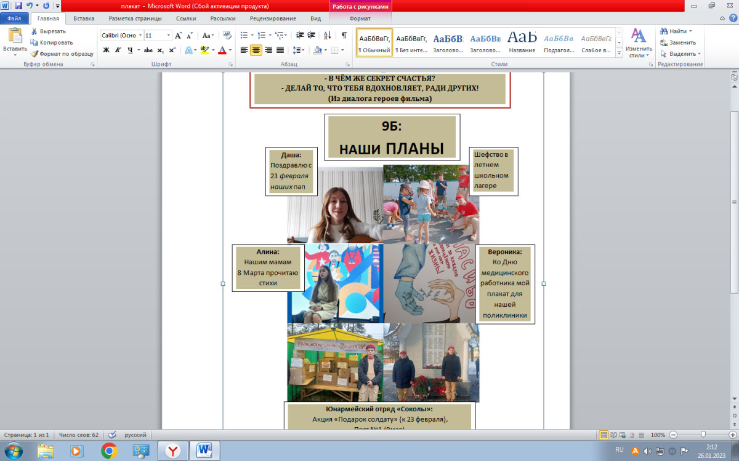Viewport: 739px width, 461px height.
Task: Switch to Print Layout view in status bar
Action: 604,435
